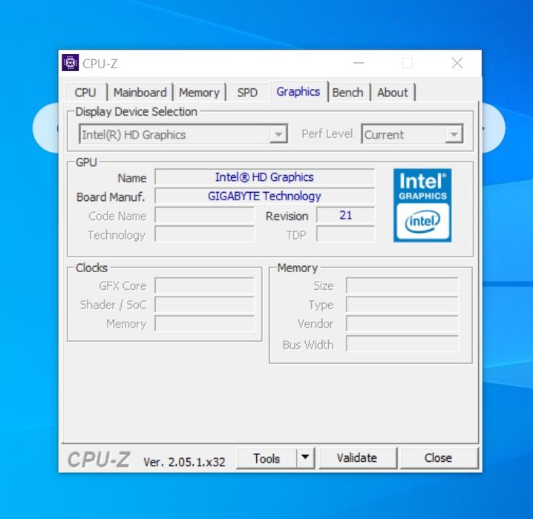
Task: Click the empty Code Name field
Action: pos(204,215)
